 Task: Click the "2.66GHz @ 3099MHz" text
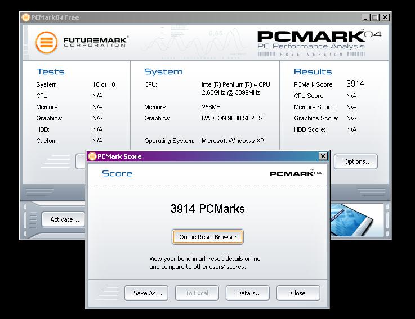click(231, 93)
